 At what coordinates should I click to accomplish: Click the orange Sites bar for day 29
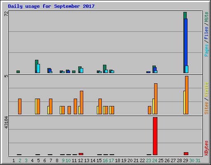187,95
